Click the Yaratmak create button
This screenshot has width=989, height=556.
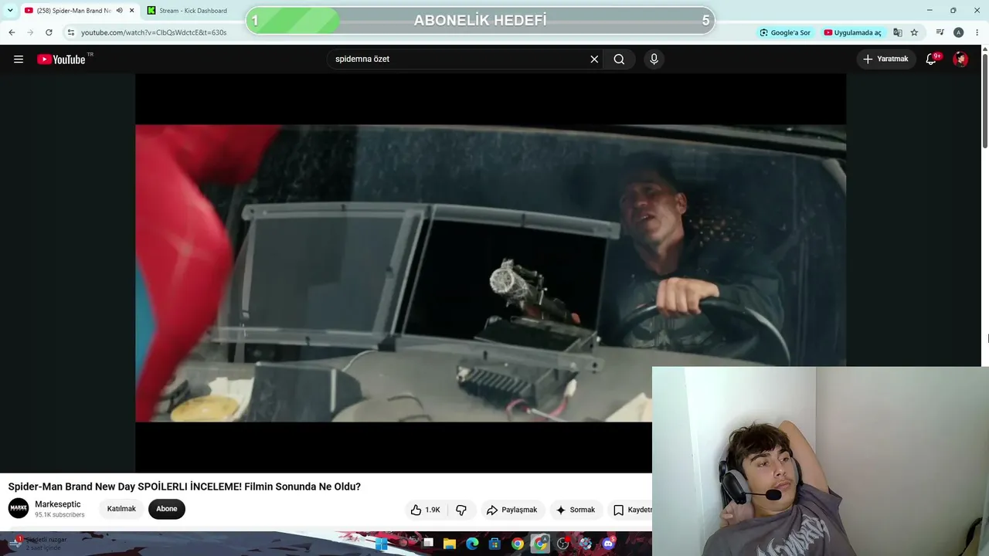[x=885, y=59]
